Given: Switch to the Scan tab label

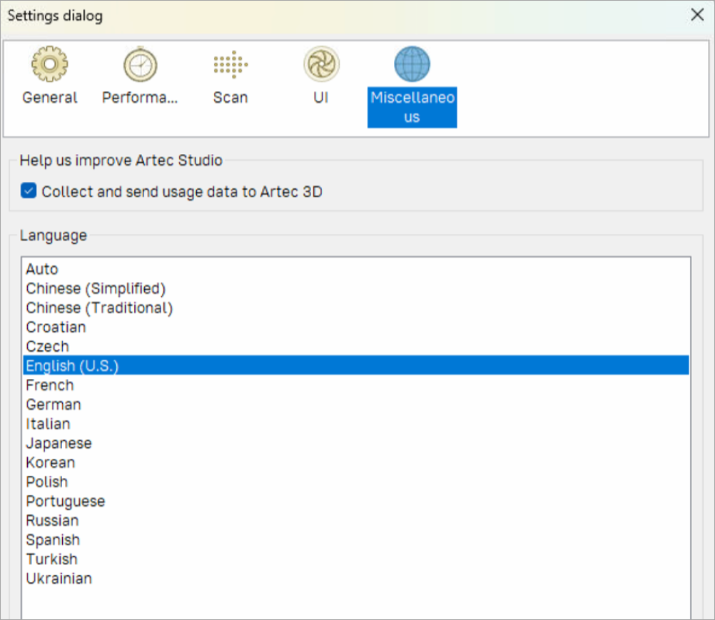Looking at the screenshot, I should coord(230,98).
